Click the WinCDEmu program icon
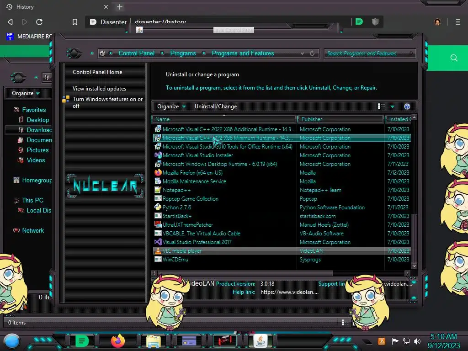The image size is (468, 351). pyautogui.click(x=158, y=260)
